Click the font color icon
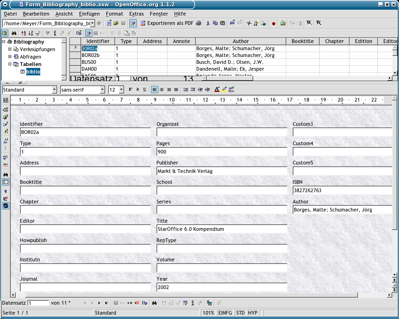 (217, 90)
